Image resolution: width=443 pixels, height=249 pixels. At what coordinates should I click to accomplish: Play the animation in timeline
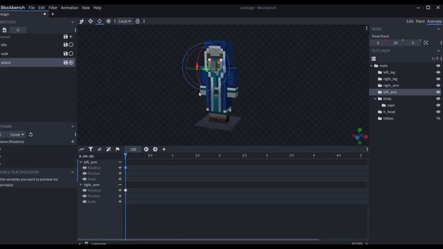point(164,149)
